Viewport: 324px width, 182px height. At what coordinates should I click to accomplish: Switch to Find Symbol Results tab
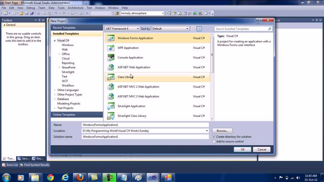34,165
